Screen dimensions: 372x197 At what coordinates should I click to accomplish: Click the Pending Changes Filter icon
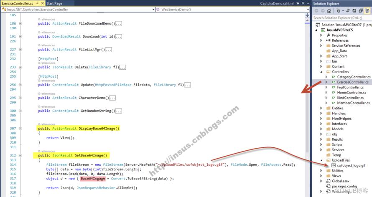(338, 11)
